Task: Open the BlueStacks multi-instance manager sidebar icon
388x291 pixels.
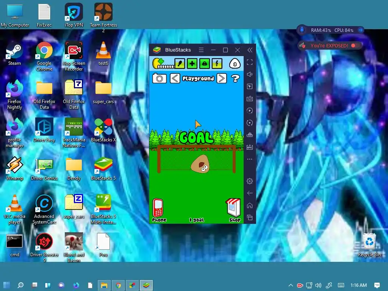Action: click(250, 135)
